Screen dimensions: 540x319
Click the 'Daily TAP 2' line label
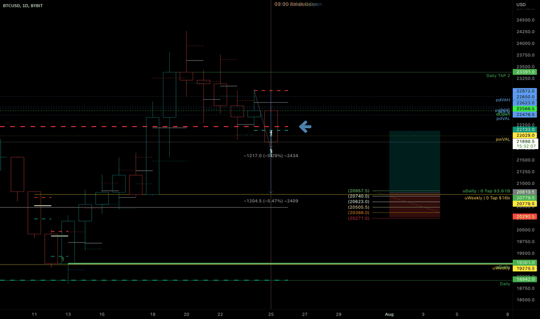[498, 75]
